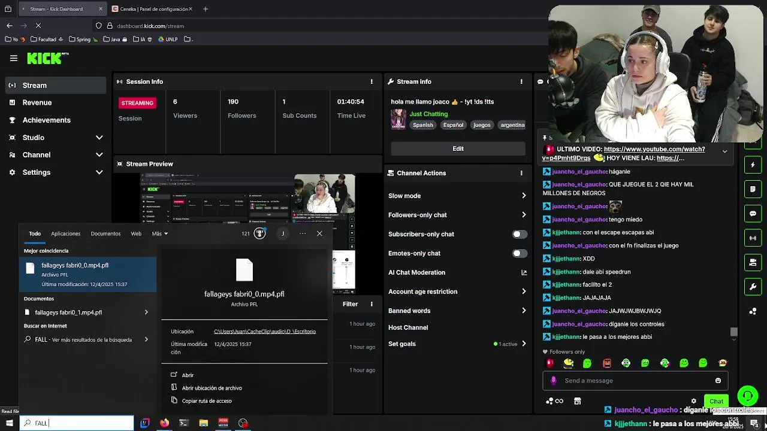767x431 pixels.
Task: Open File Explorer from the taskbar
Action: coord(204,423)
